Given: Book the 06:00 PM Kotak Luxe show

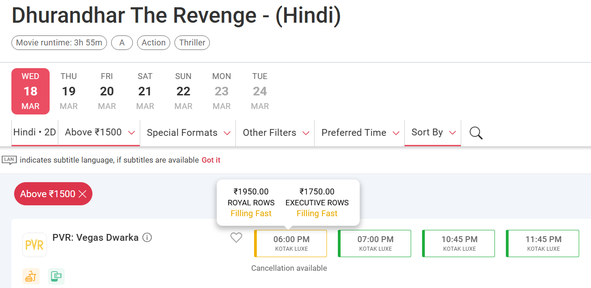Looking at the screenshot, I should click(291, 243).
